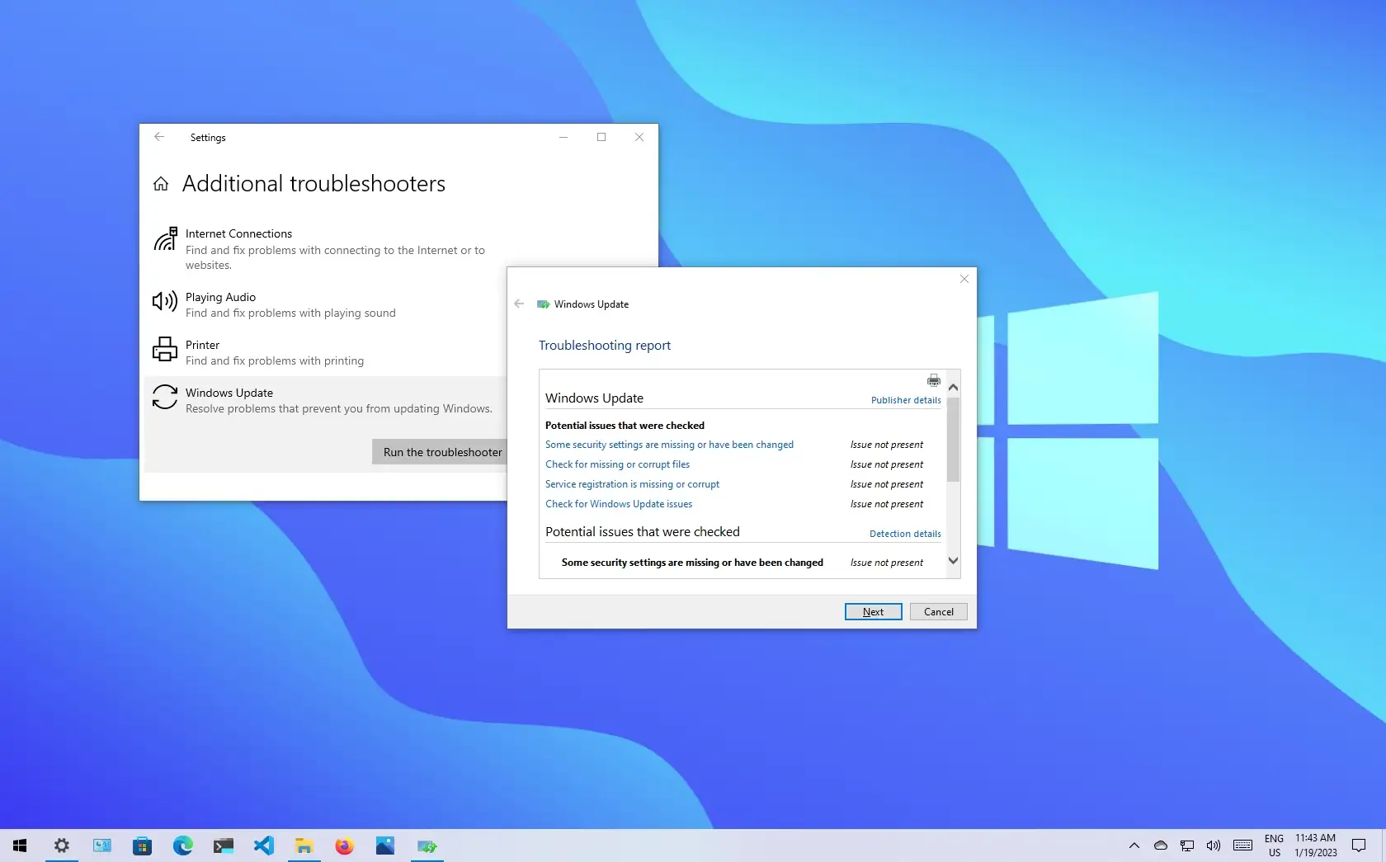Click the Settings window back arrow
This screenshot has height=862, width=1386.
159,137
